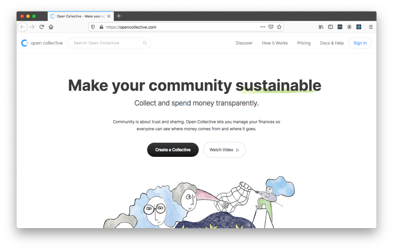
Task: Bookmark this page with star icon
Action: (279, 27)
